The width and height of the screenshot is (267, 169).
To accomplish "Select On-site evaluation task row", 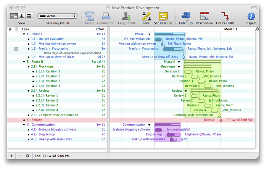I will coord(57,39).
